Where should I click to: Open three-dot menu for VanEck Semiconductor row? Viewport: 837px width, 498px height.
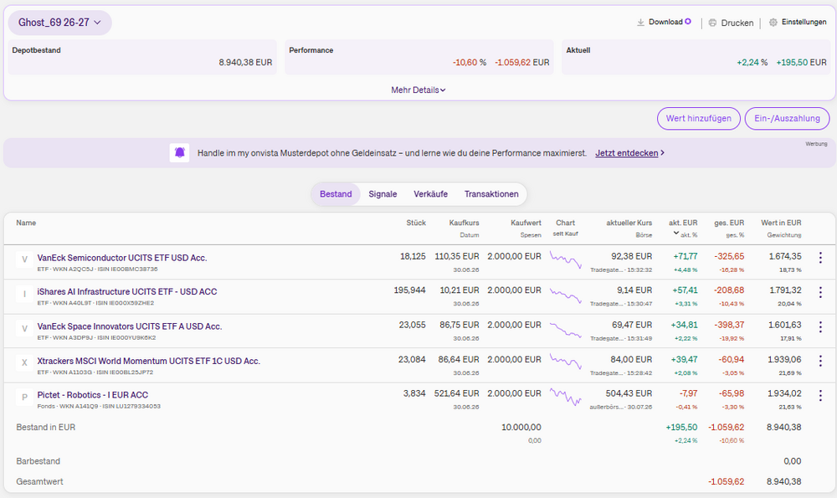820,258
